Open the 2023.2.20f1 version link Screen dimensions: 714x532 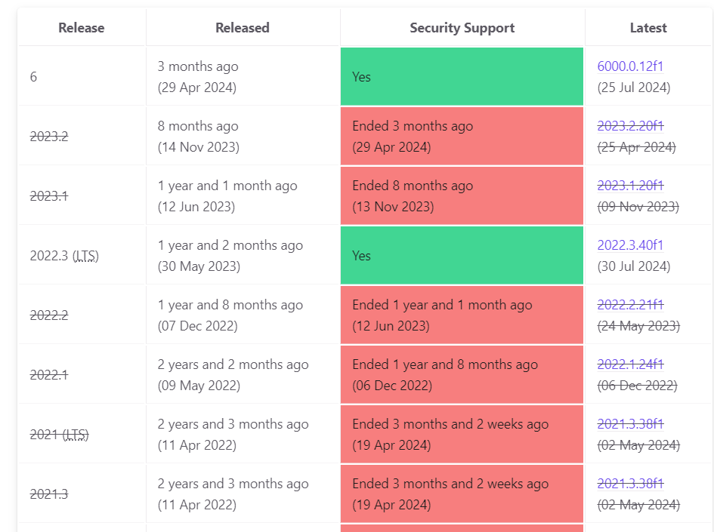click(630, 126)
